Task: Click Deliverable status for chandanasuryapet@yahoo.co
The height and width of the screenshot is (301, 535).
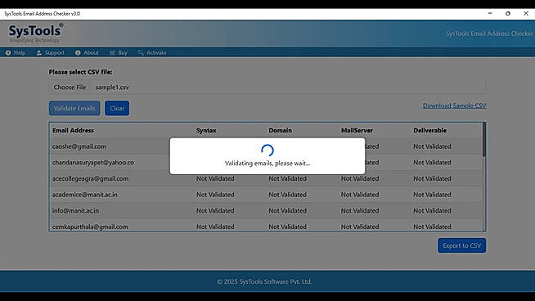Action: [x=432, y=163]
